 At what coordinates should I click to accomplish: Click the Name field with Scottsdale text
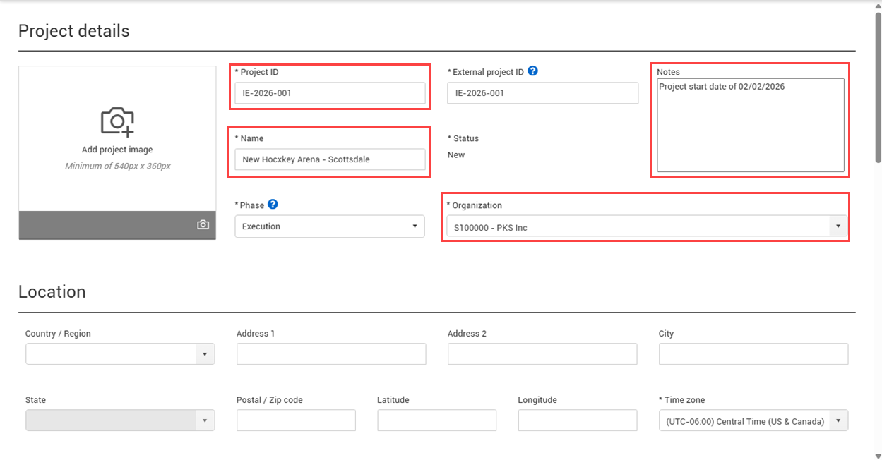point(329,159)
